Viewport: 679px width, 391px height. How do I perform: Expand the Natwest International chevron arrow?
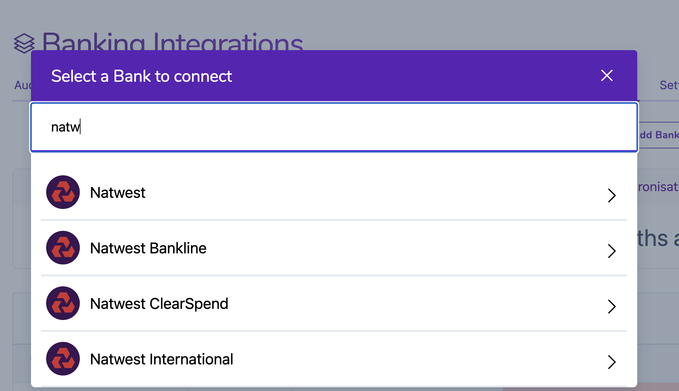(x=612, y=362)
